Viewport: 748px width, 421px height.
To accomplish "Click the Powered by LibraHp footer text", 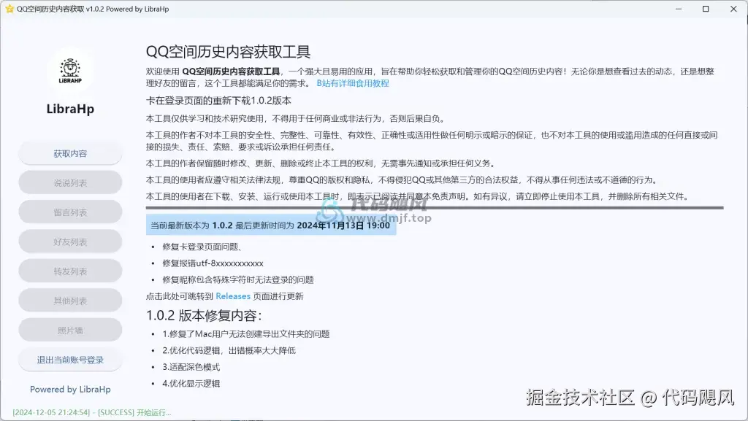I will click(70, 389).
